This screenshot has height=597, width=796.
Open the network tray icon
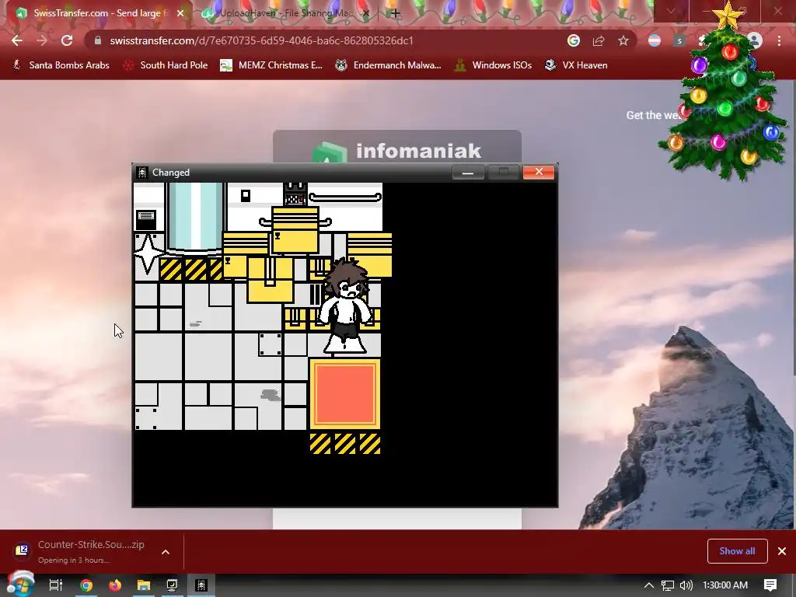point(668,585)
